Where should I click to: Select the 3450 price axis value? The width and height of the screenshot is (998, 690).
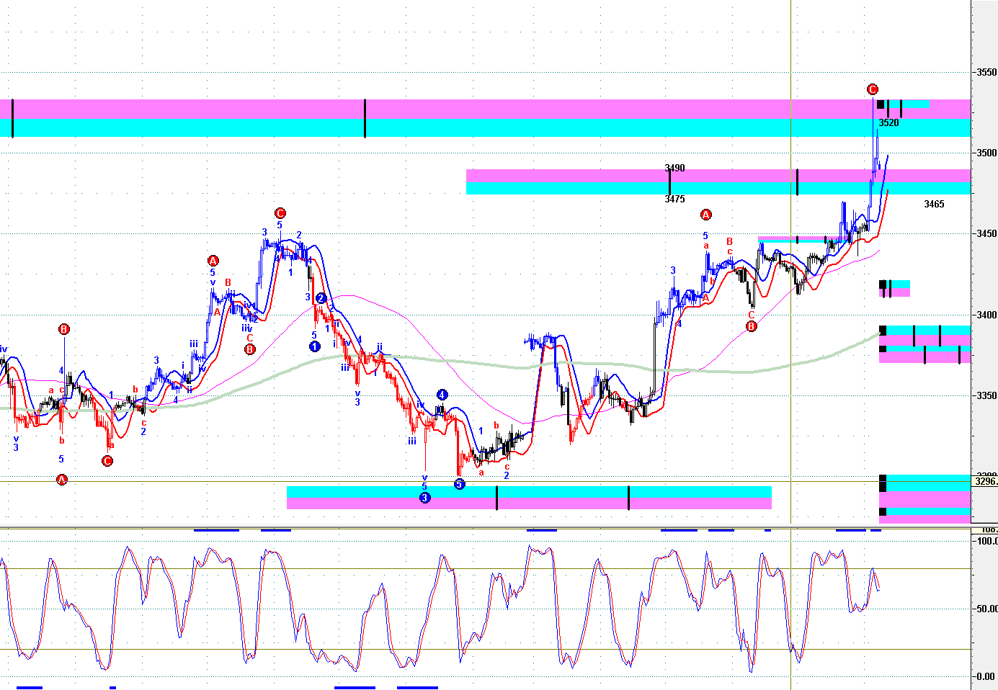pyautogui.click(x=986, y=233)
